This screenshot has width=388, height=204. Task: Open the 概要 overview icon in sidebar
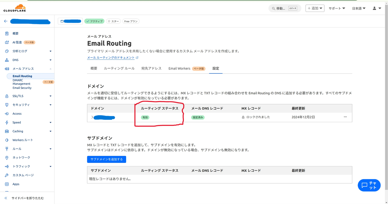point(7,34)
